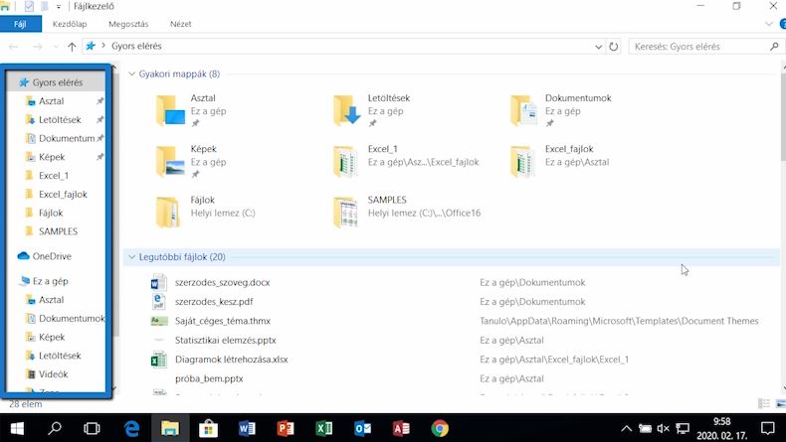786x442 pixels.
Task: Switch to large thumbnails view in status bar
Action: [781, 403]
